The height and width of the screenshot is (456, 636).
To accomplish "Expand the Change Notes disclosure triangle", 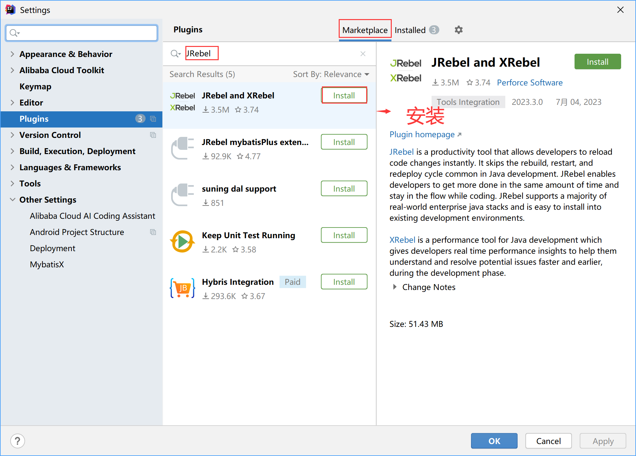I will point(394,287).
